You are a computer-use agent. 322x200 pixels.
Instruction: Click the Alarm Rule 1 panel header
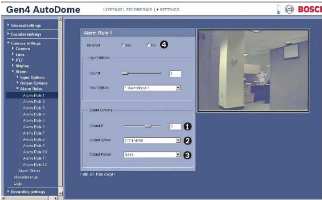(x=138, y=33)
